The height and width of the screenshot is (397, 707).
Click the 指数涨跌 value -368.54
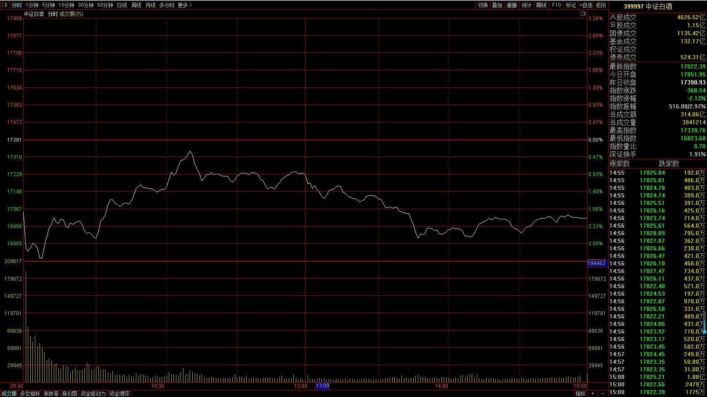tap(695, 90)
